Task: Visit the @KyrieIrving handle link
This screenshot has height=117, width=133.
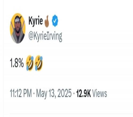Action: pyautogui.click(x=45, y=37)
